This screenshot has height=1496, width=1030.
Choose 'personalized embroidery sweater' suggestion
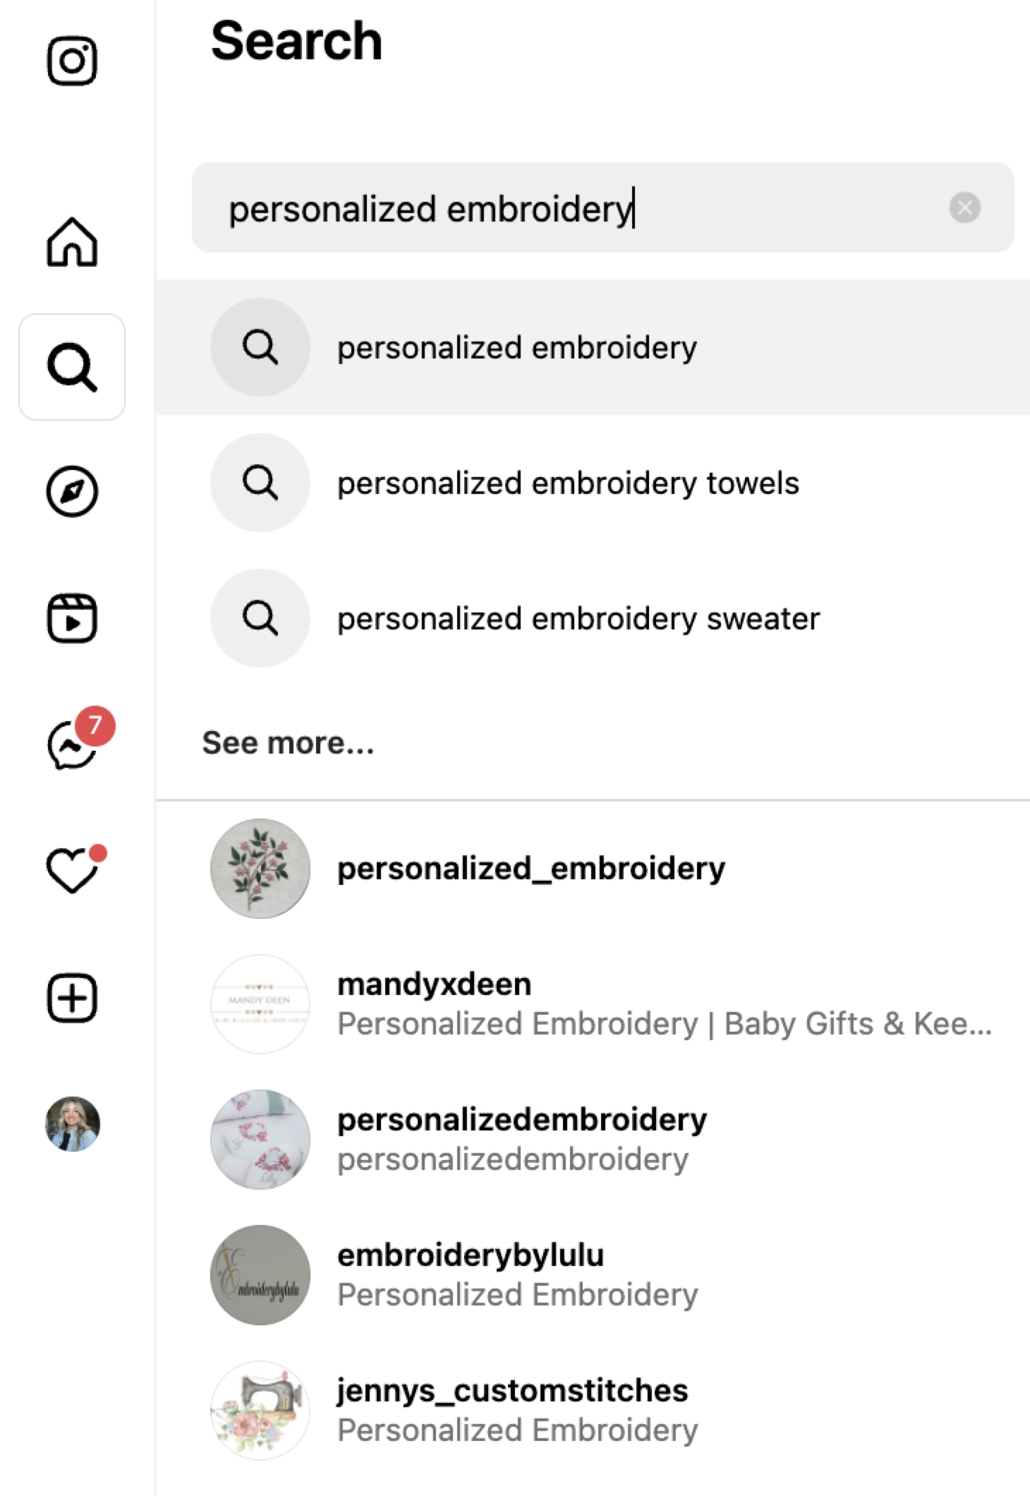click(x=593, y=618)
